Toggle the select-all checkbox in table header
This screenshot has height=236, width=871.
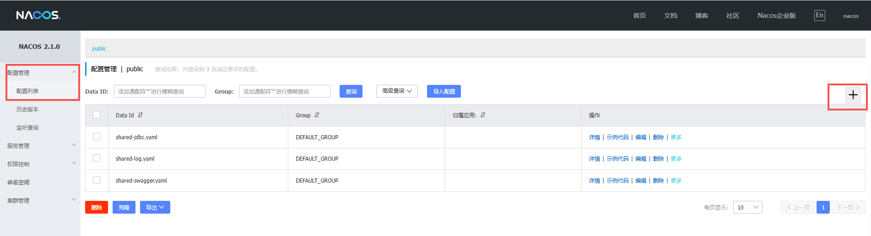click(x=97, y=115)
